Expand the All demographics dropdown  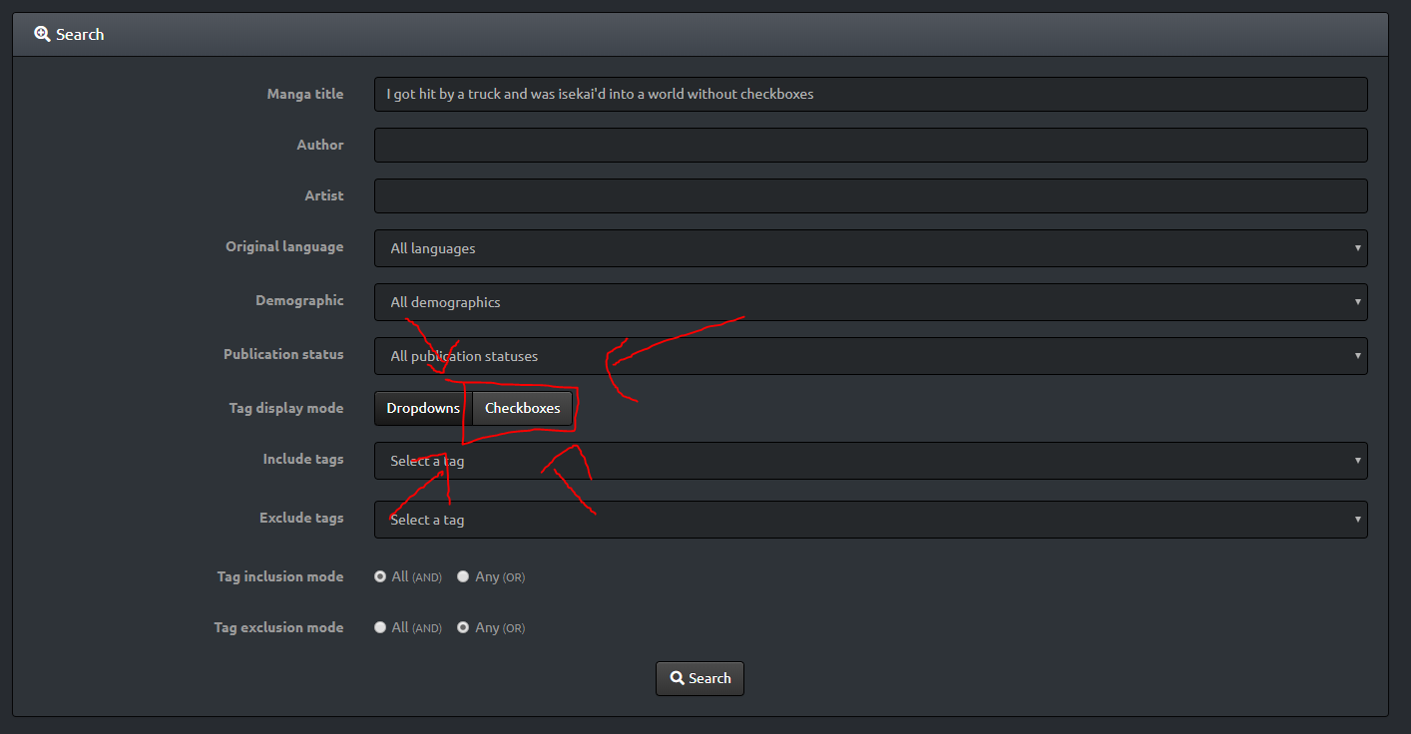[x=870, y=302]
